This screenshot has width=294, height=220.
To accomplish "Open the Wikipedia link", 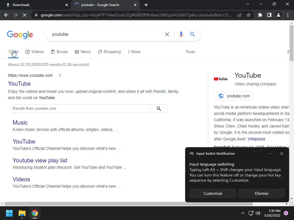I will pos(256,139).
